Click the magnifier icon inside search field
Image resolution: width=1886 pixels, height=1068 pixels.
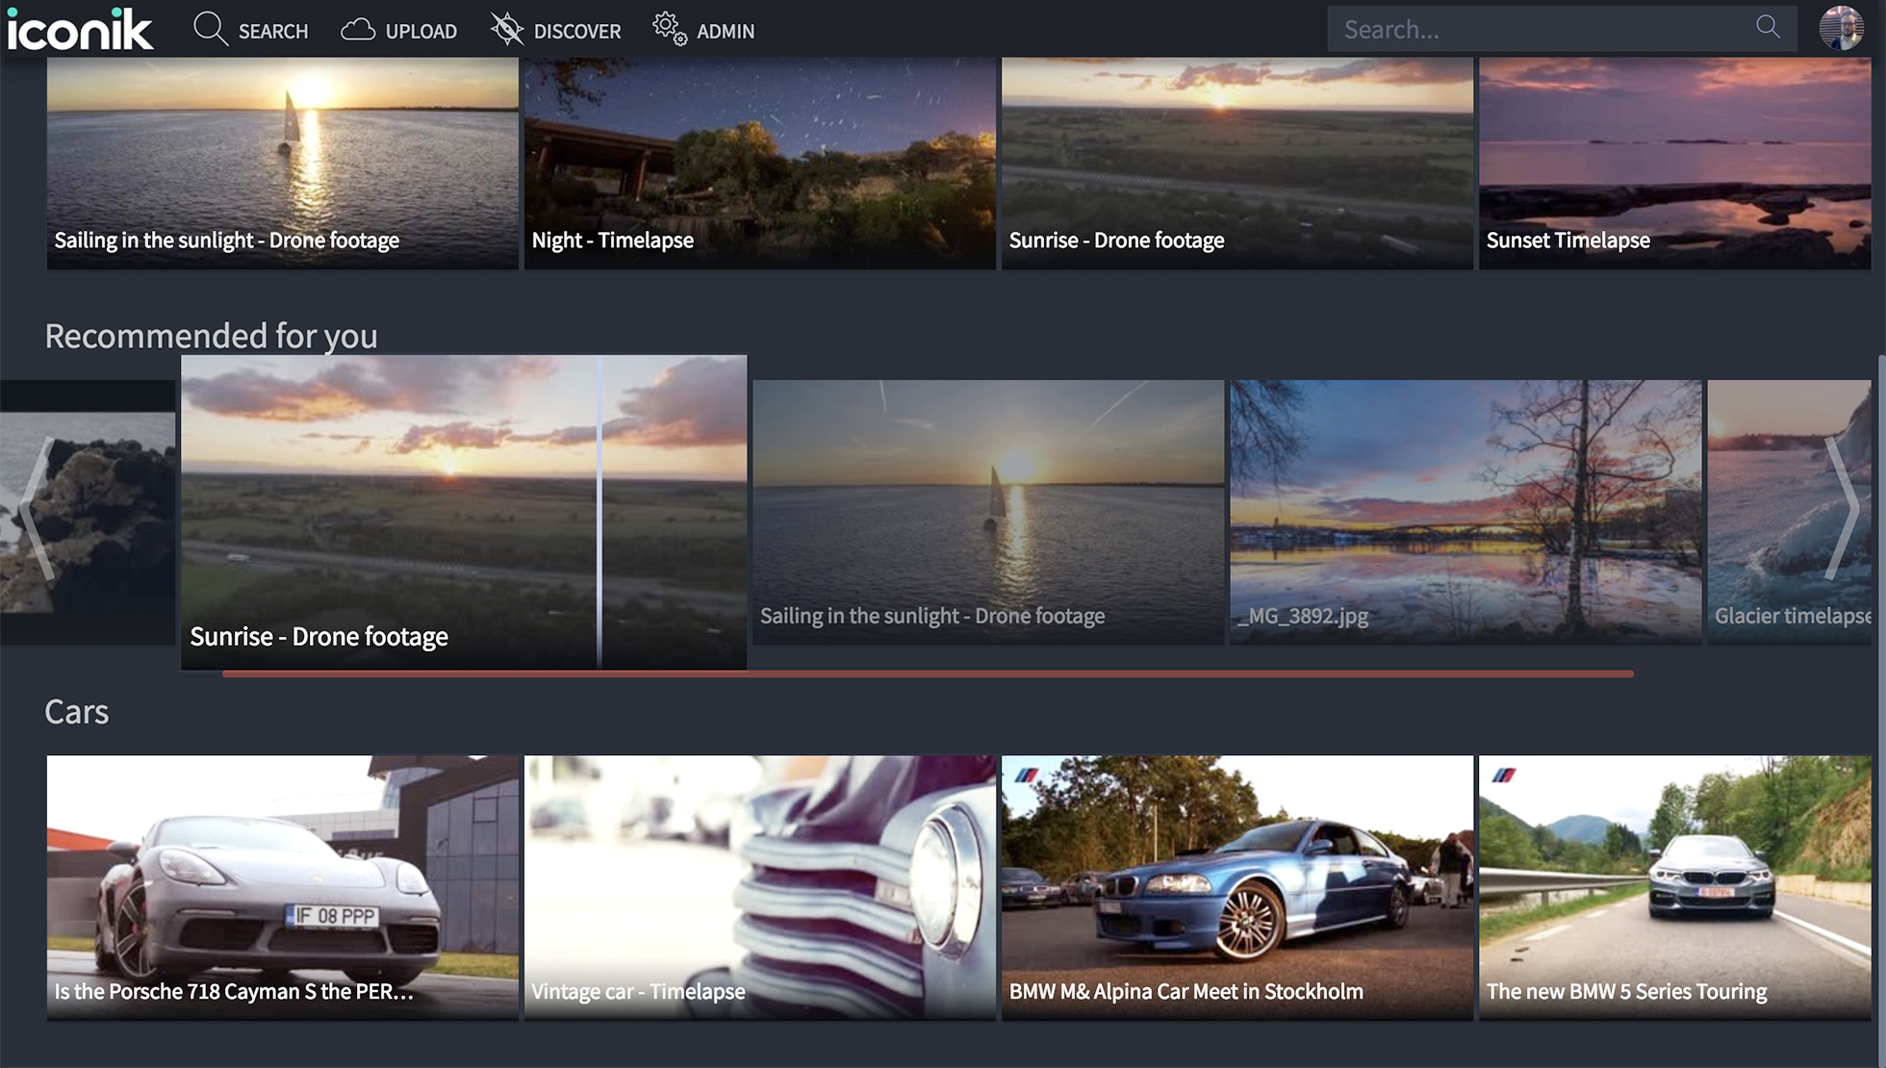tap(1768, 27)
